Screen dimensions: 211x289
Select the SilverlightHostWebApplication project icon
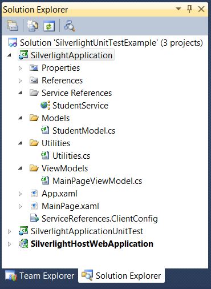(23, 244)
